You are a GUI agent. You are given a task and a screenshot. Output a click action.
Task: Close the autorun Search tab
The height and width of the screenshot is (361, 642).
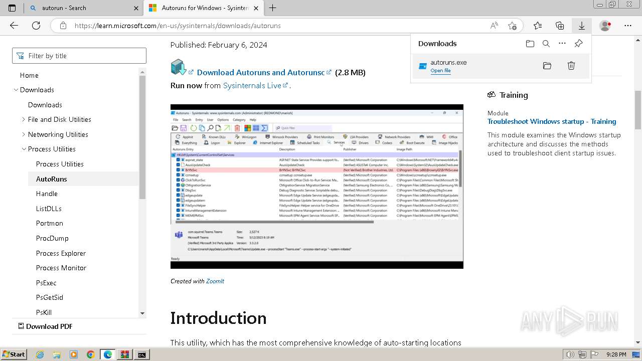(136, 8)
